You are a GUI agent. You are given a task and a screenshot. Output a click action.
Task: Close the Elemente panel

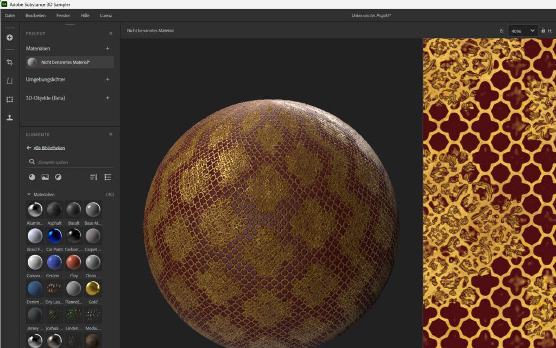111,134
